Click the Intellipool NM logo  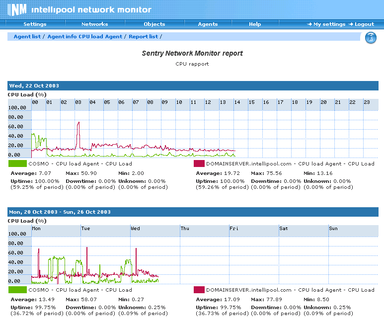click(17, 9)
